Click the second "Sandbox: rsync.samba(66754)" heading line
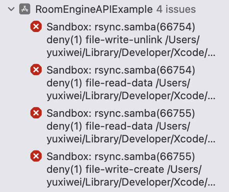 pyautogui.click(x=121, y=70)
